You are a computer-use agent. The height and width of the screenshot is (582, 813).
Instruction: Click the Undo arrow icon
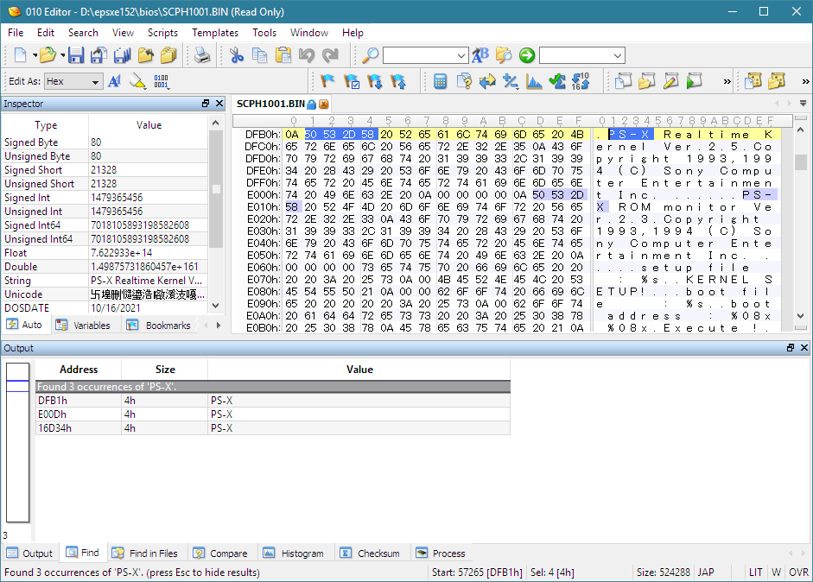[x=307, y=55]
